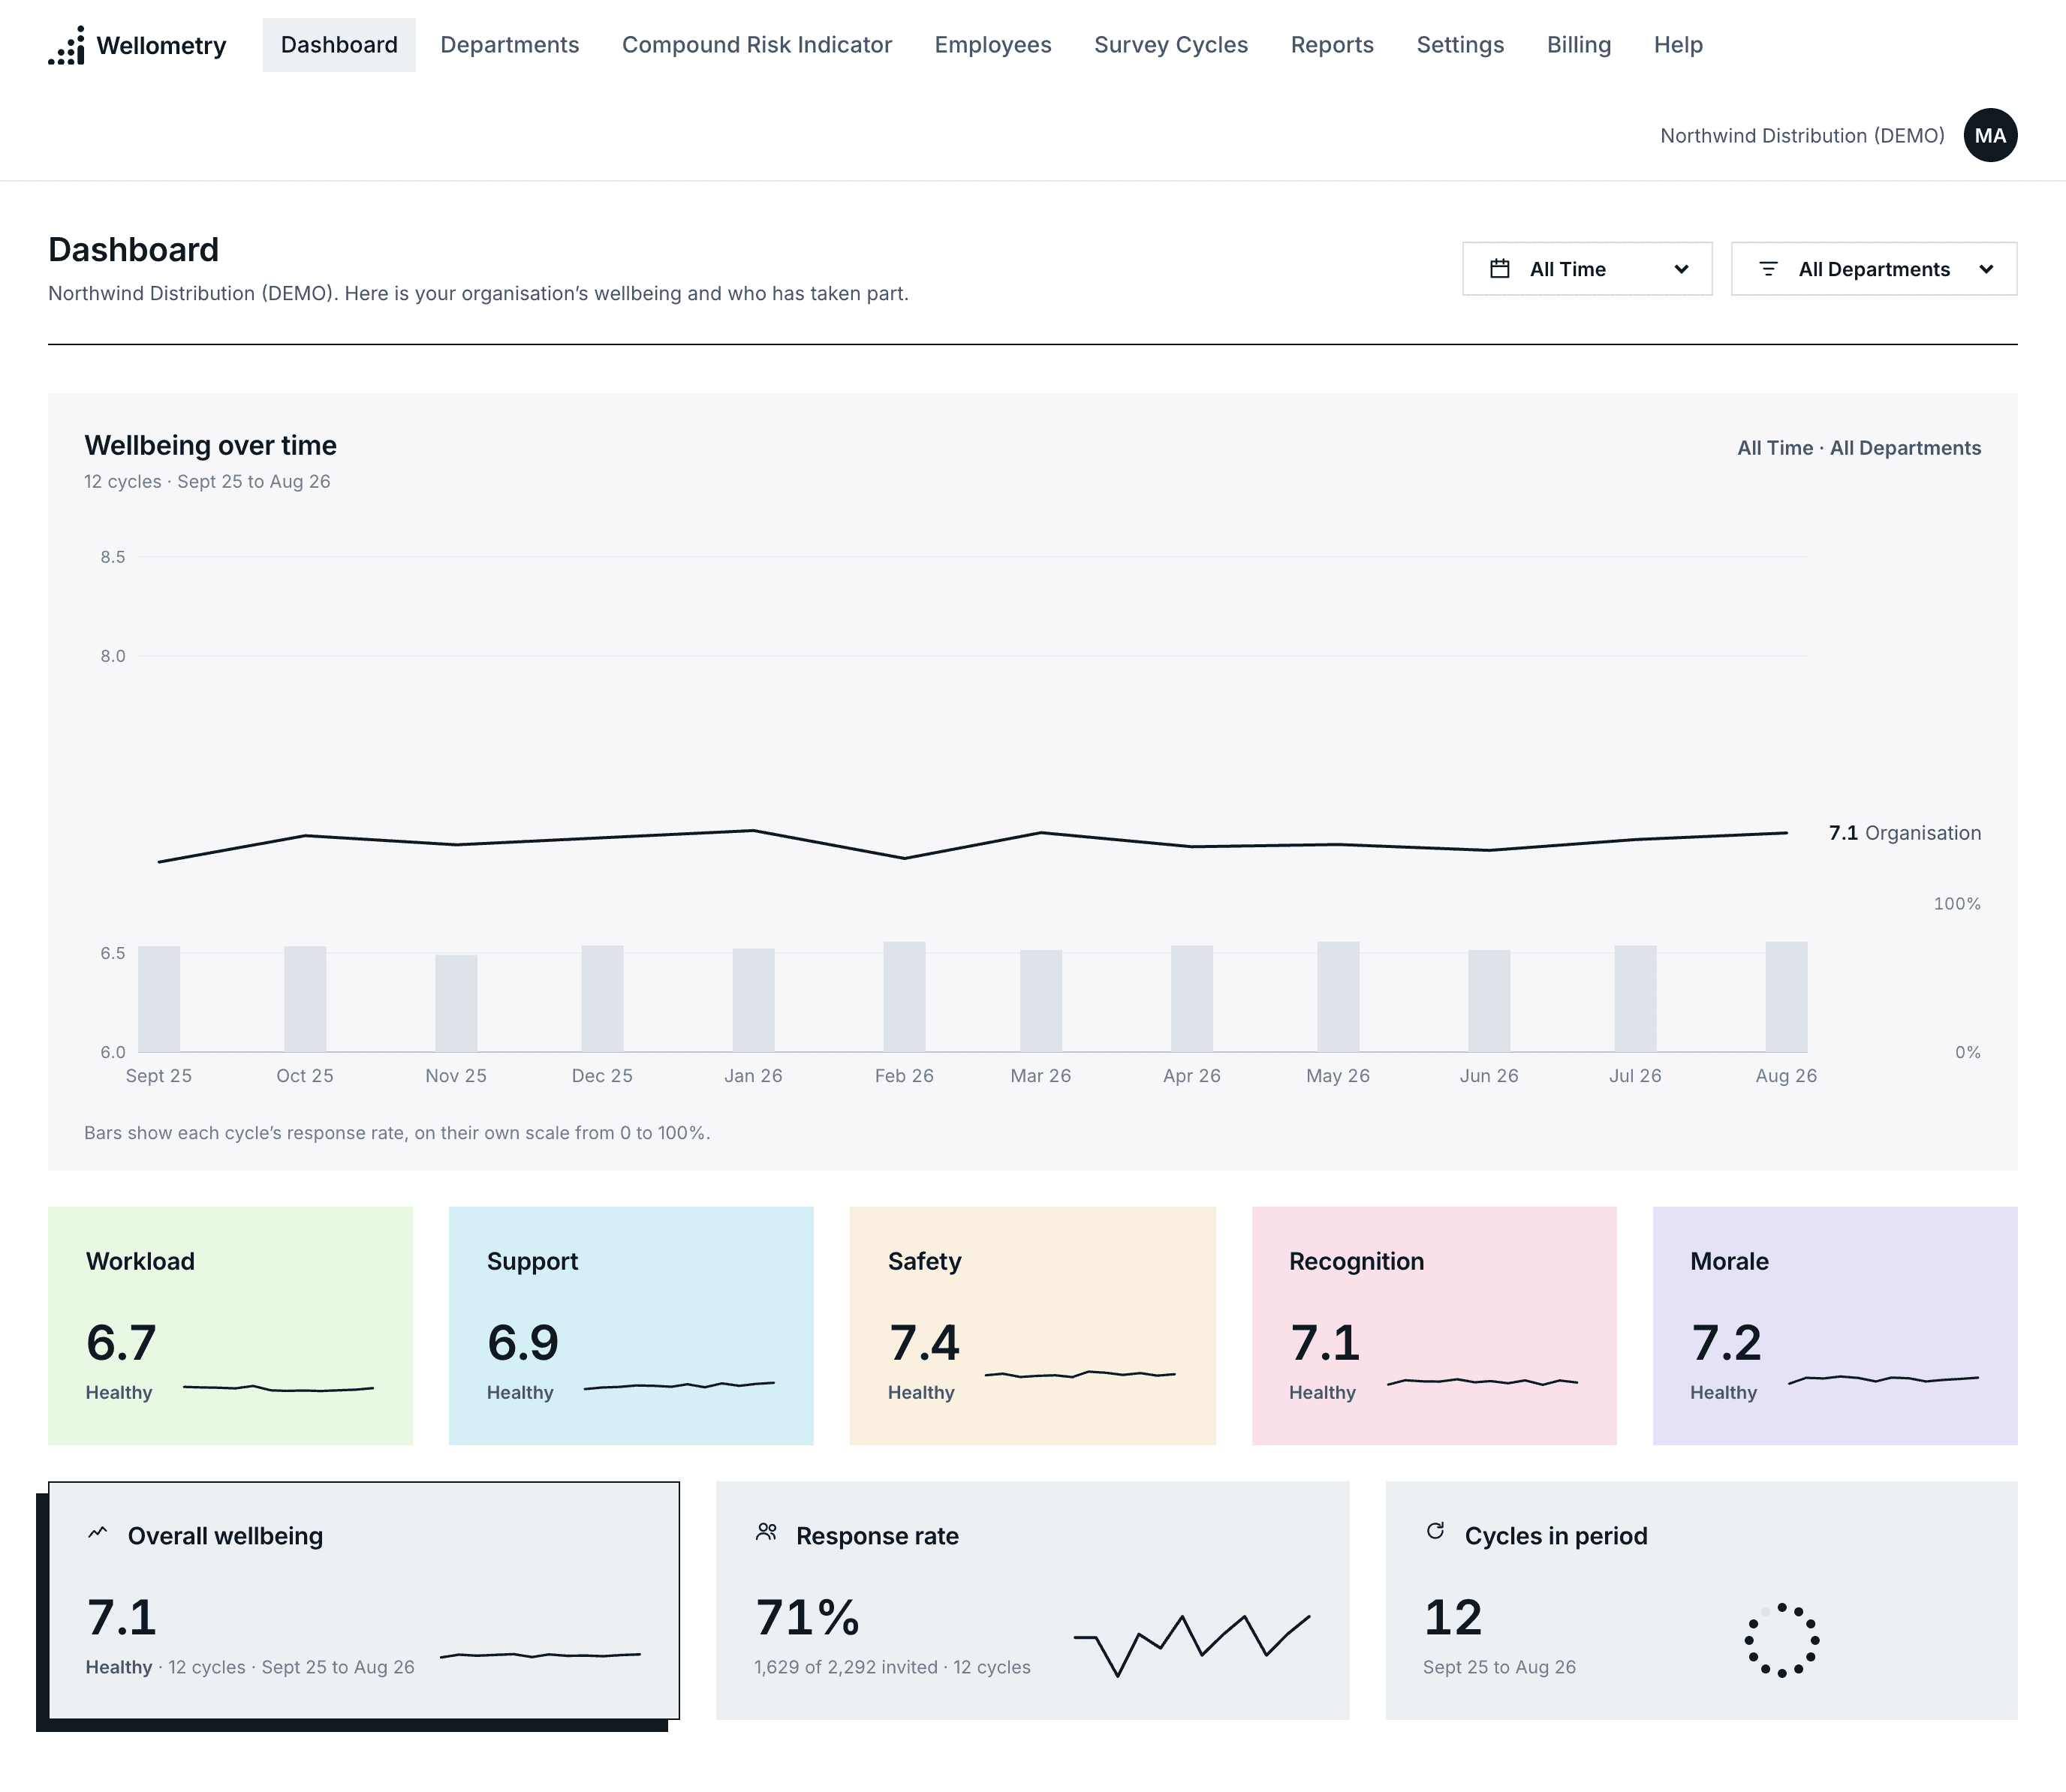The width and height of the screenshot is (2066, 1792).
Task: Click the Wellometry dotted logo icon
Action: click(66, 45)
